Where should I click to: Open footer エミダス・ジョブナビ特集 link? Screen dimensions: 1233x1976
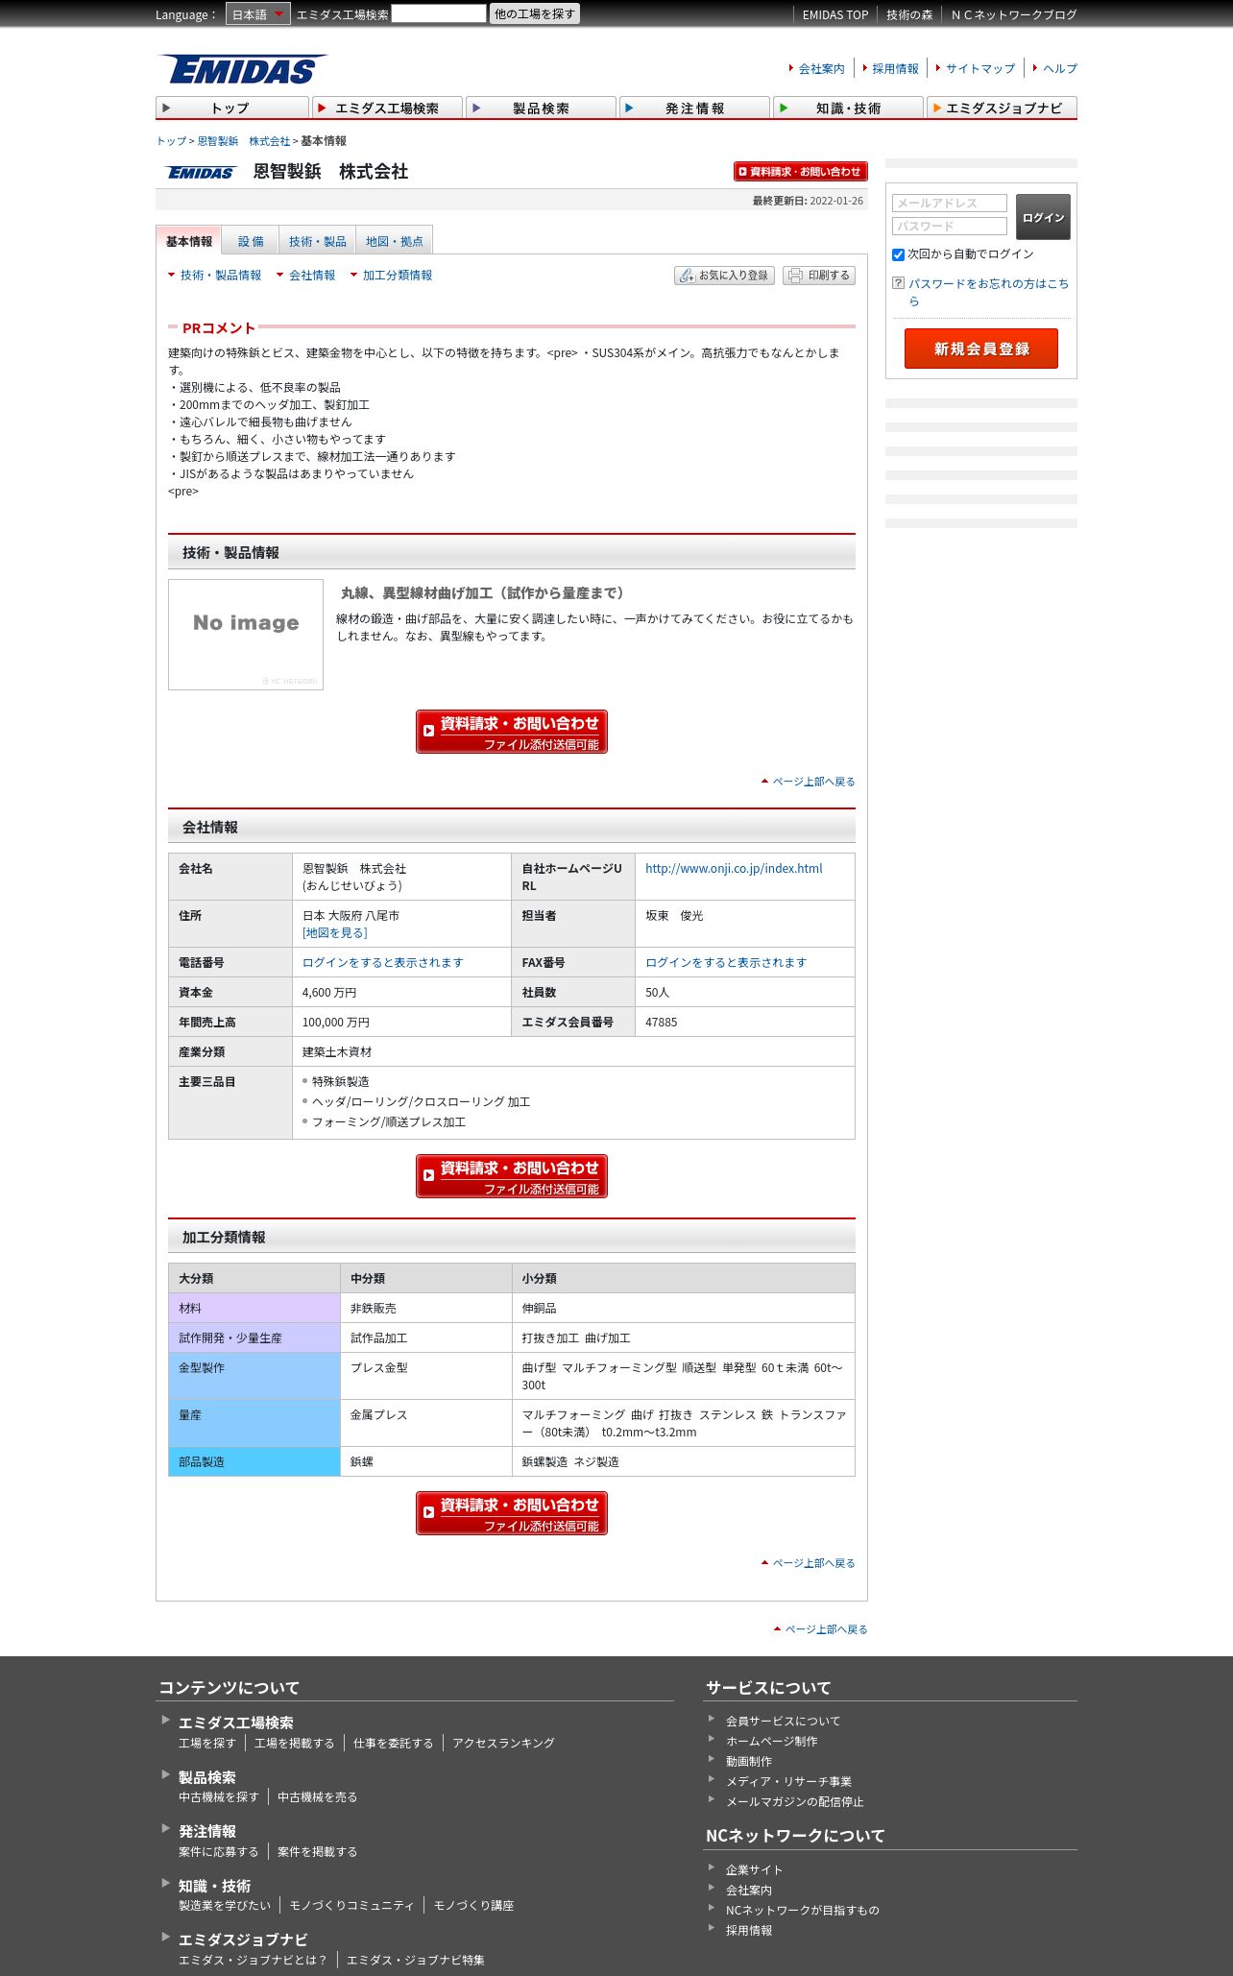pyautogui.click(x=416, y=1960)
